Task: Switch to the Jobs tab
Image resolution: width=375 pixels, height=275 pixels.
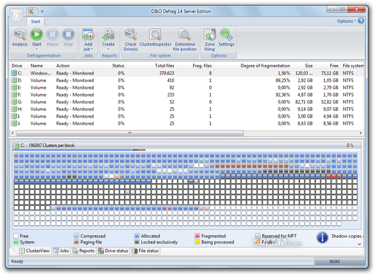Action: click(x=61, y=250)
